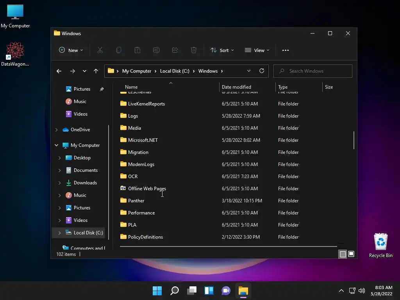
Task: Open the Recycle Bin on desktop
Action: click(x=380, y=245)
